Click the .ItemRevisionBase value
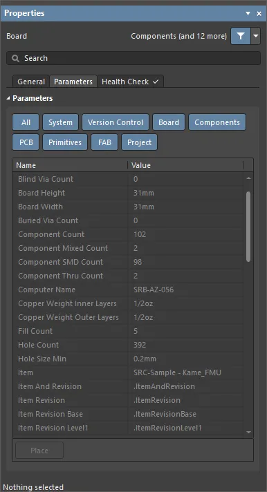 (x=165, y=414)
